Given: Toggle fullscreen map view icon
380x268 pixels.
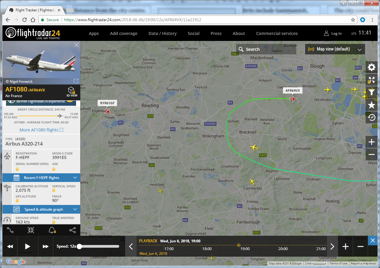Looking at the screenshot, I should coord(372,80).
